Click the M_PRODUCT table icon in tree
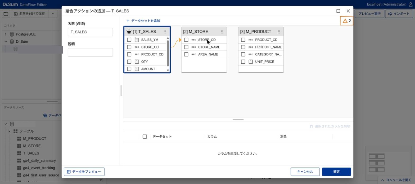 pos(19,139)
